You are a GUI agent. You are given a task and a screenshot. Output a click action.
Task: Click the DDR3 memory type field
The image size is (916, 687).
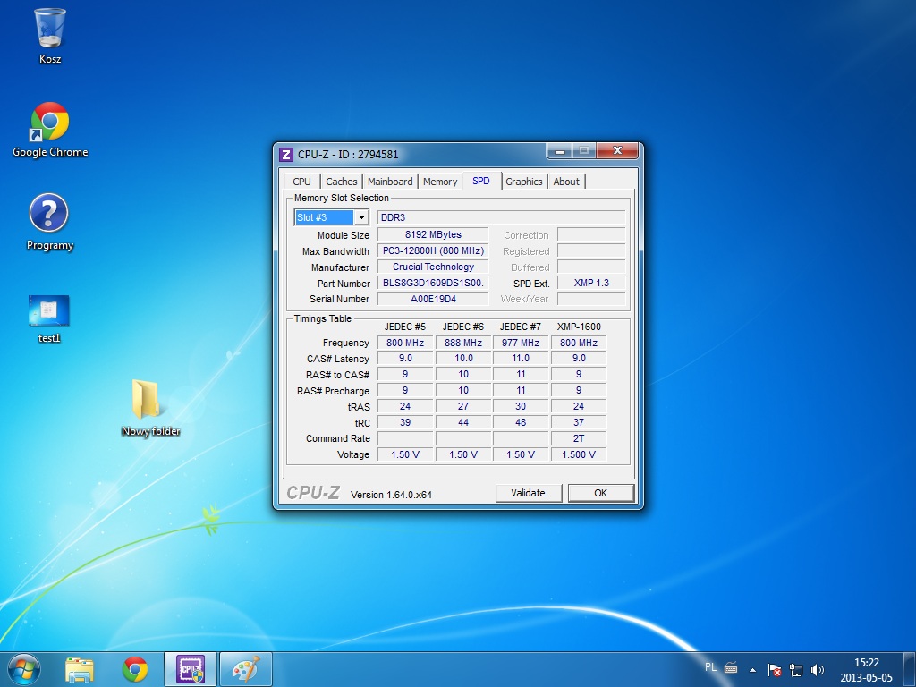point(501,217)
